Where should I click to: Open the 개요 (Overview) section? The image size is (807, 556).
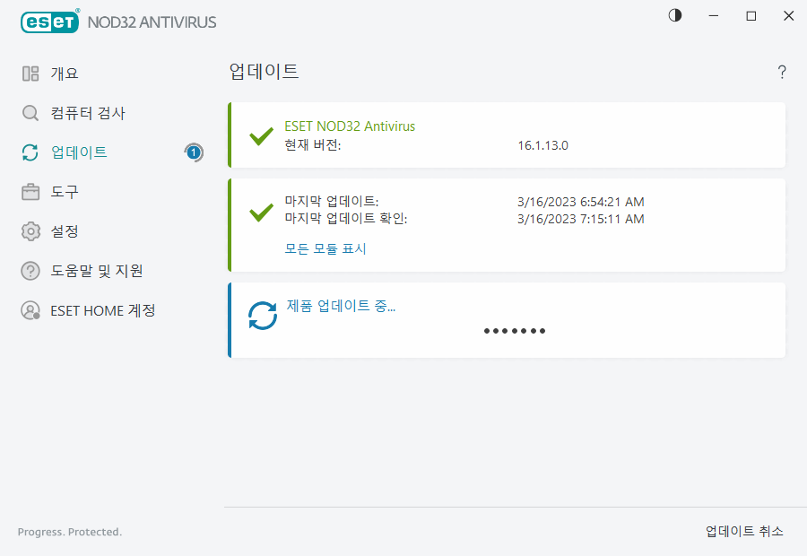click(63, 73)
